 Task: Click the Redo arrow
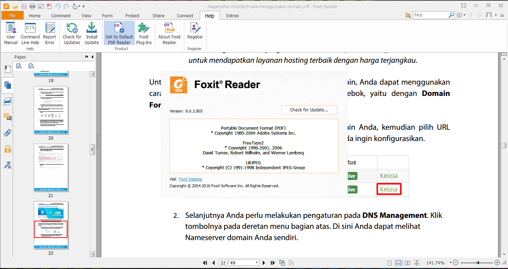66,6
